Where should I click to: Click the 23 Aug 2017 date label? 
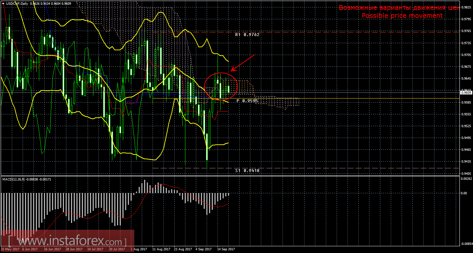tap(182, 249)
